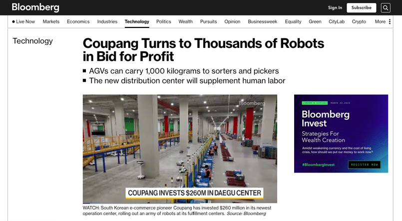Open the Economics section

coord(78,21)
